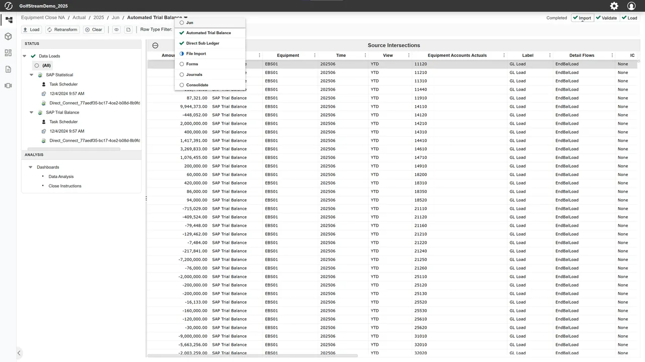Open the Detail Flows column menu dots
645x362 pixels.
[612, 55]
